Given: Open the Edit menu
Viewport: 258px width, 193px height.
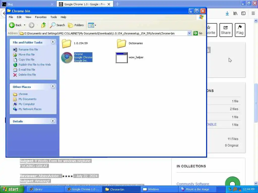Looking at the screenshot, I should click(x=19, y=17).
